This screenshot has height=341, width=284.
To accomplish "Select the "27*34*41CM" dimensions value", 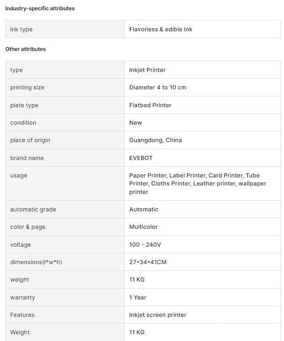I will (x=148, y=262).
